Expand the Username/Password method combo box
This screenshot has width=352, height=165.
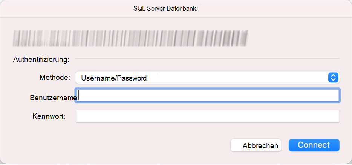(x=207, y=78)
